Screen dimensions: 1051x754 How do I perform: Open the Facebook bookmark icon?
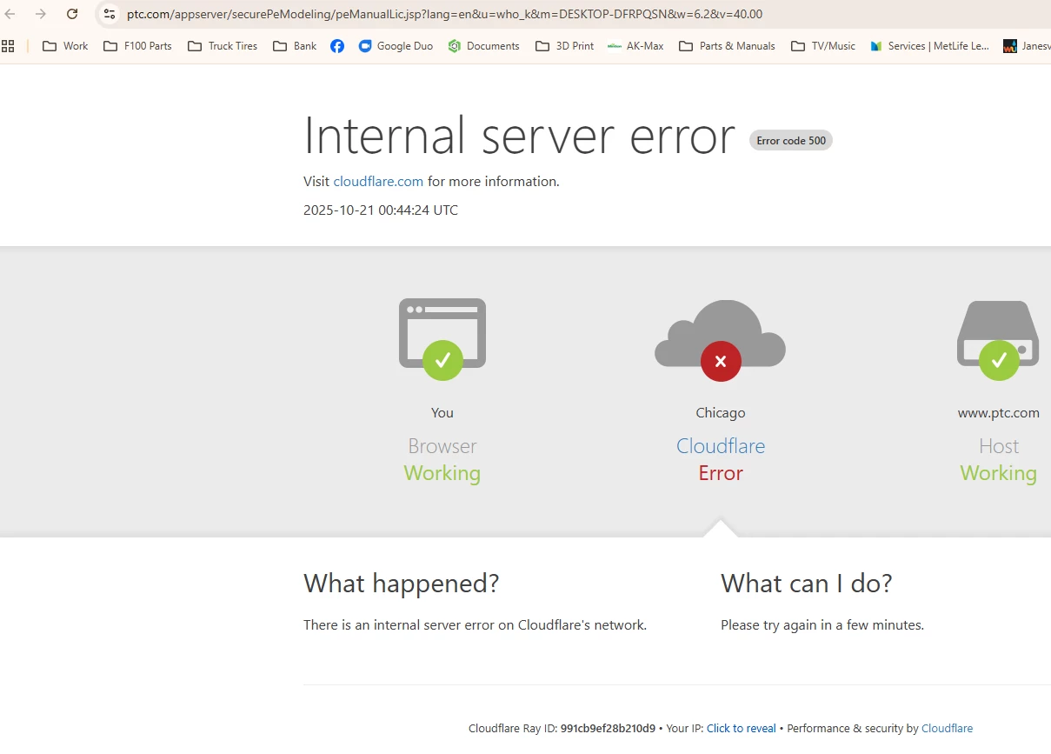point(337,46)
